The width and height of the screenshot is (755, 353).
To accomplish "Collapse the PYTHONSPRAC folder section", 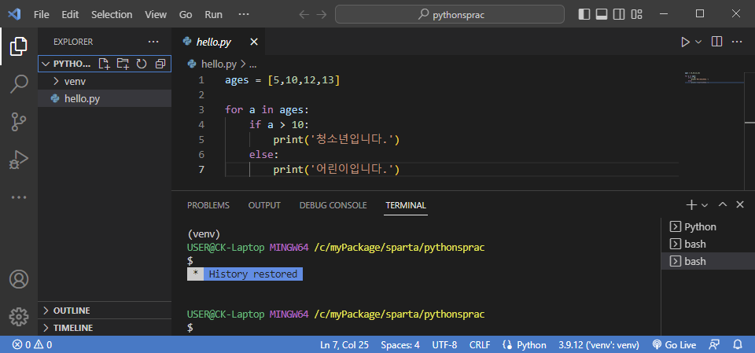I will pos(105,64).
